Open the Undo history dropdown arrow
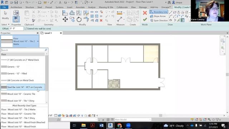The width and height of the screenshot is (229, 129). click(30, 3)
